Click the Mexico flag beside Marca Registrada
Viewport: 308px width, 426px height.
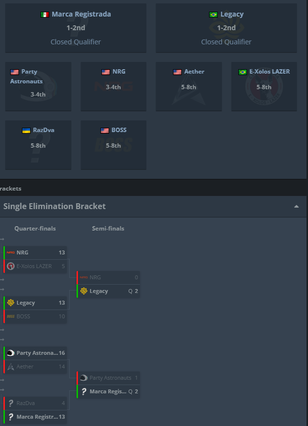(44, 15)
